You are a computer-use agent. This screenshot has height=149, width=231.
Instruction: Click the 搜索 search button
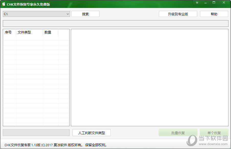[85, 14]
